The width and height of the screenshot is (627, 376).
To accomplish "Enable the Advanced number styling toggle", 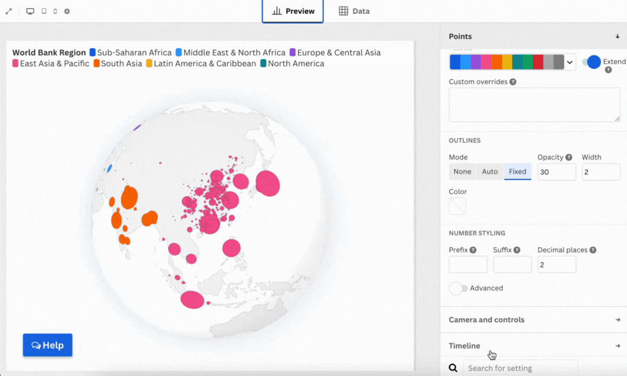I will (458, 288).
